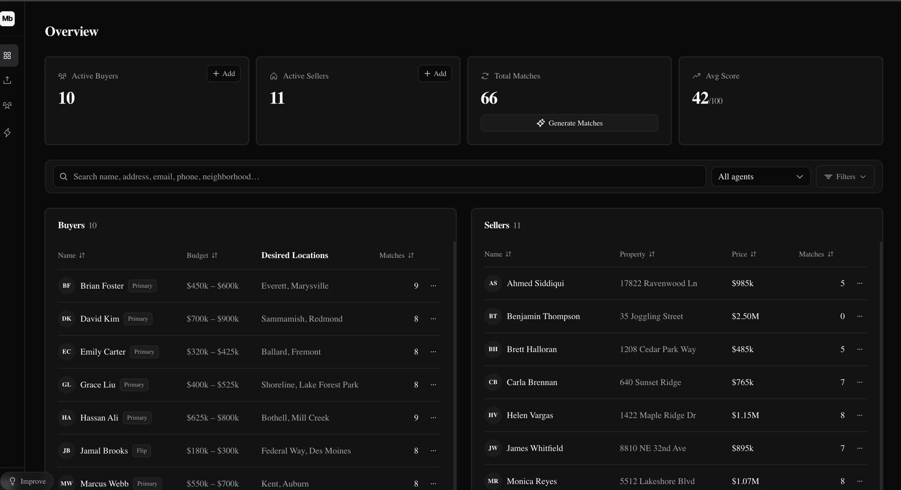Open more options for Emily Carter
Viewport: 901px width, 490px height.
433,352
